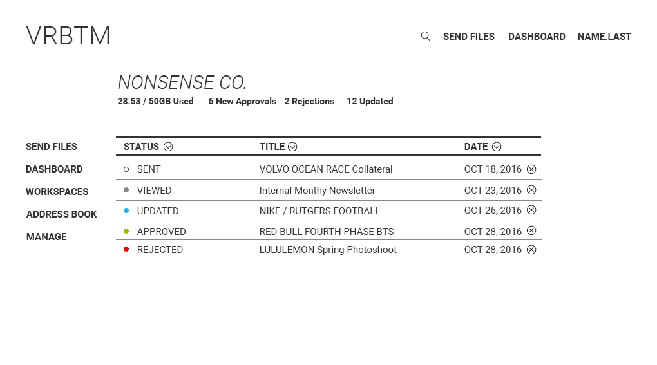Remove the NIKE / RUTGERS FOOTBALL row
The image size is (657, 365).
click(531, 210)
